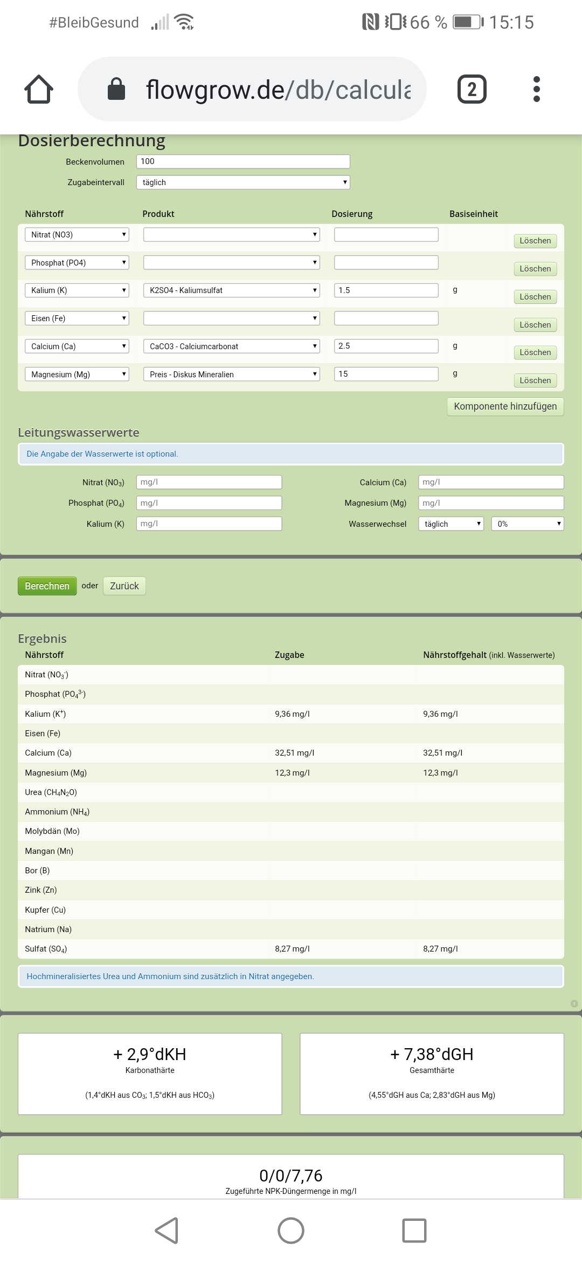Delete the Eisen (Fe) row with Löschen

tap(535, 325)
